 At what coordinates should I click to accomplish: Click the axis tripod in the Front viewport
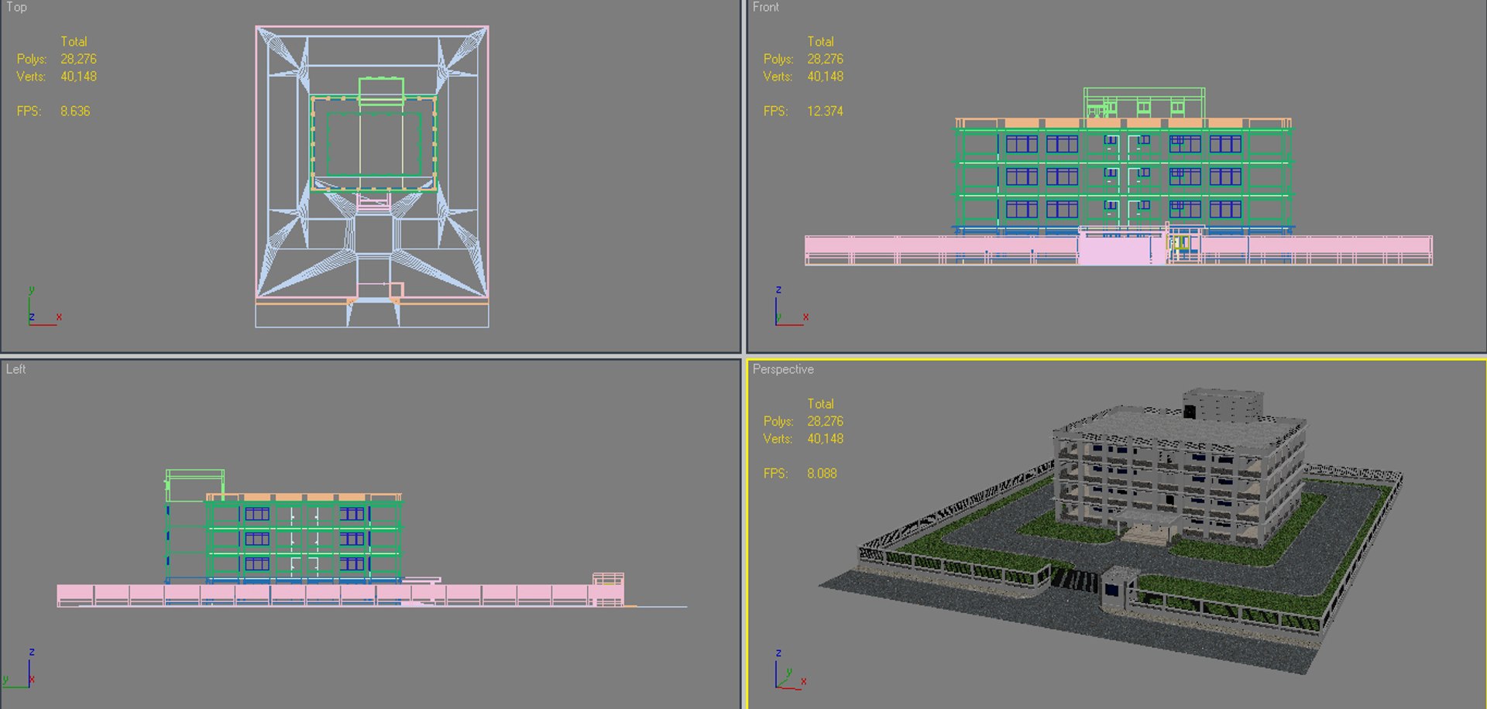(792, 307)
